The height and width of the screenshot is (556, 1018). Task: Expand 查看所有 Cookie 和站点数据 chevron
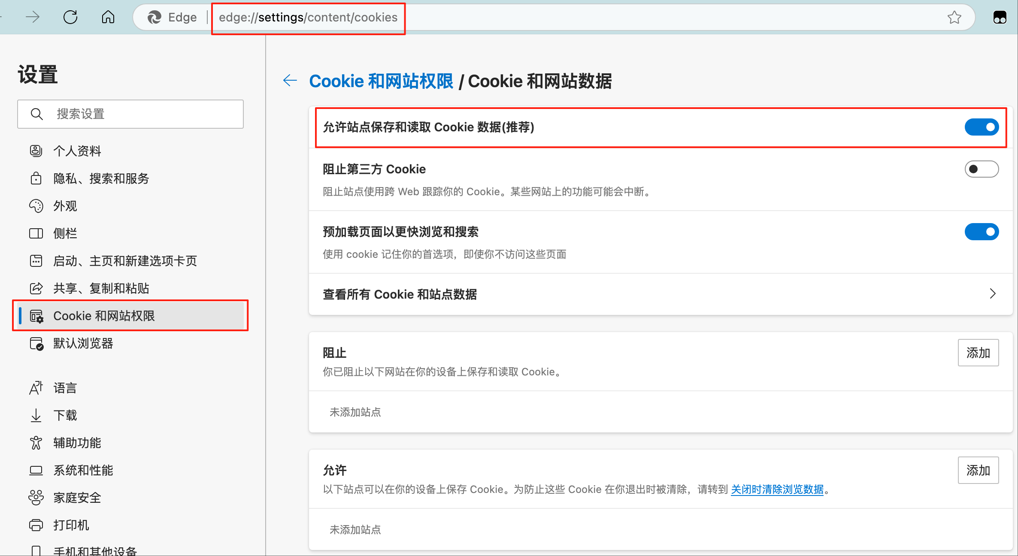992,294
